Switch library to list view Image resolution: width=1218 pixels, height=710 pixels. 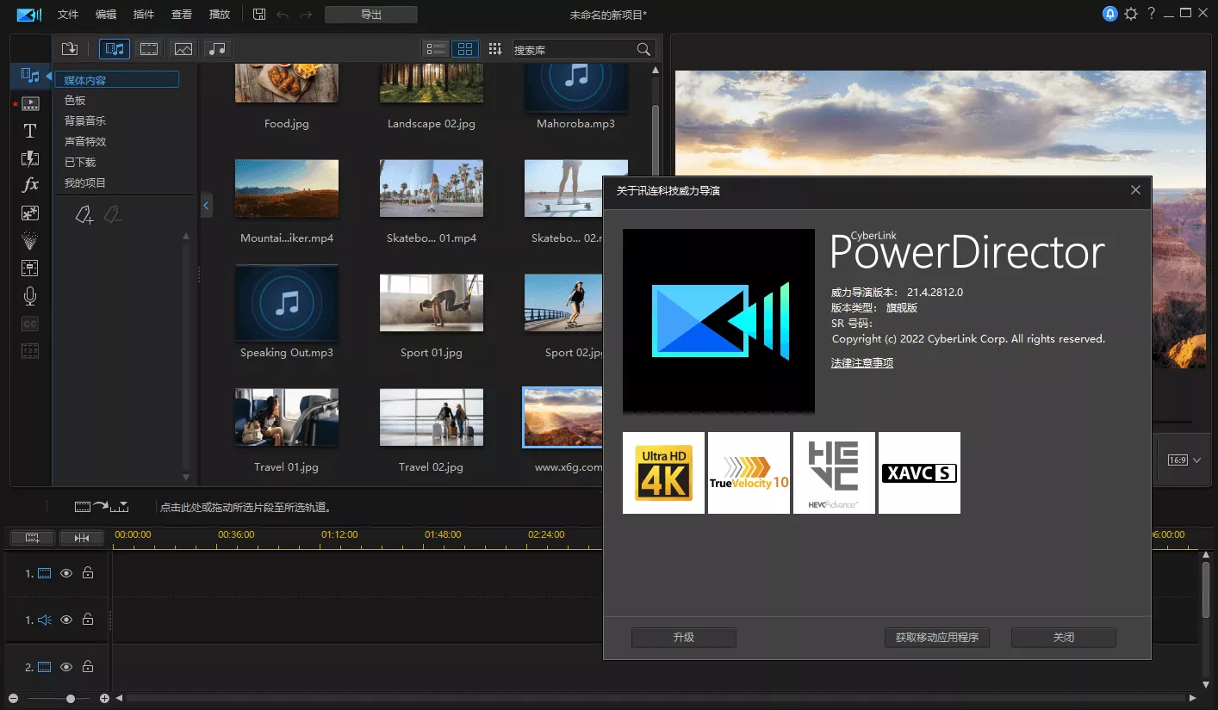(435, 49)
